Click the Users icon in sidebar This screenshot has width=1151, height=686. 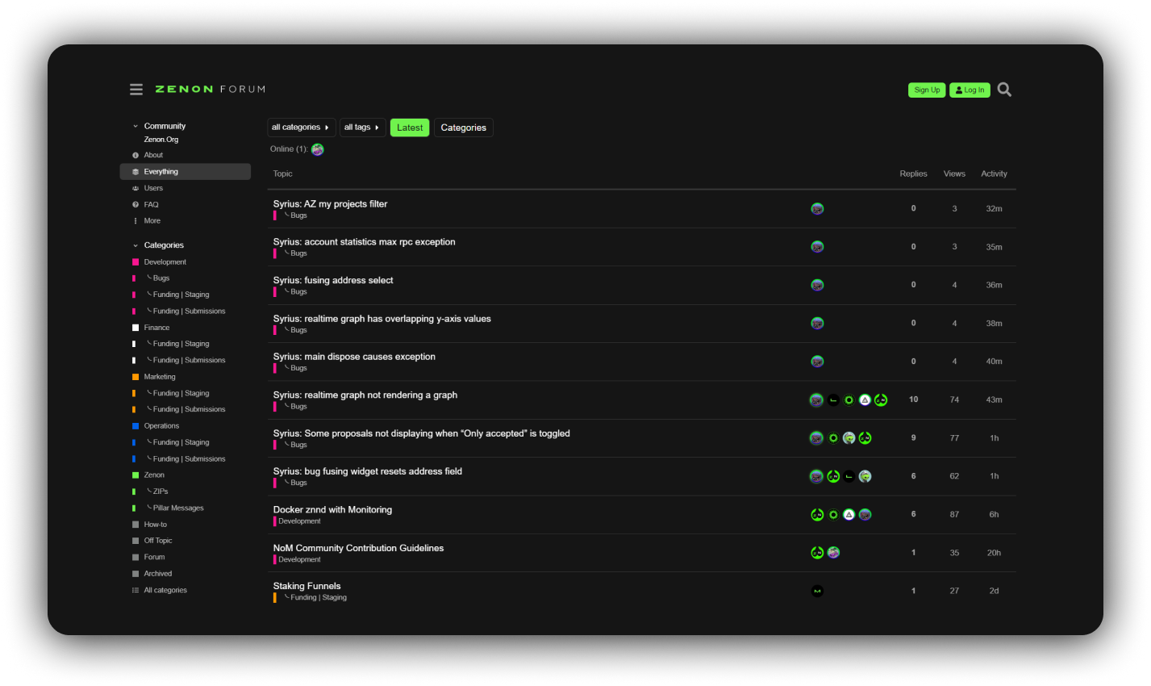tap(136, 188)
